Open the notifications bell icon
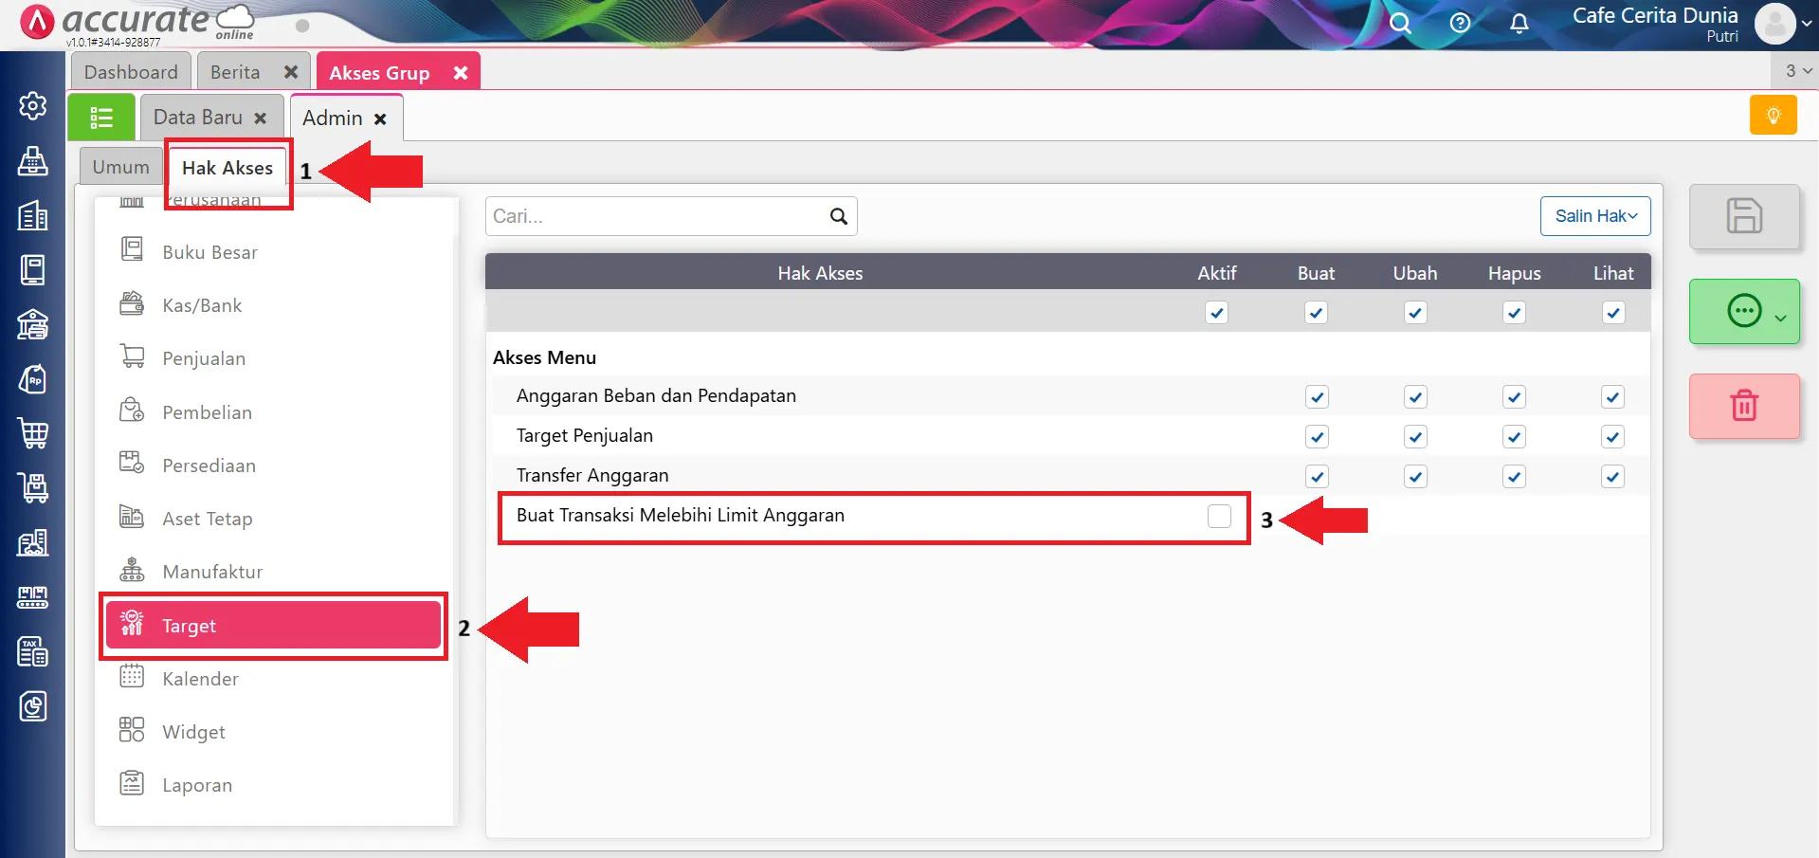 pos(1519,24)
